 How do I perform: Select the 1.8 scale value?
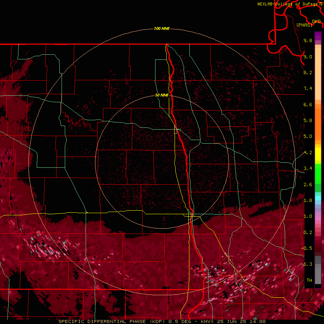pos(308,201)
